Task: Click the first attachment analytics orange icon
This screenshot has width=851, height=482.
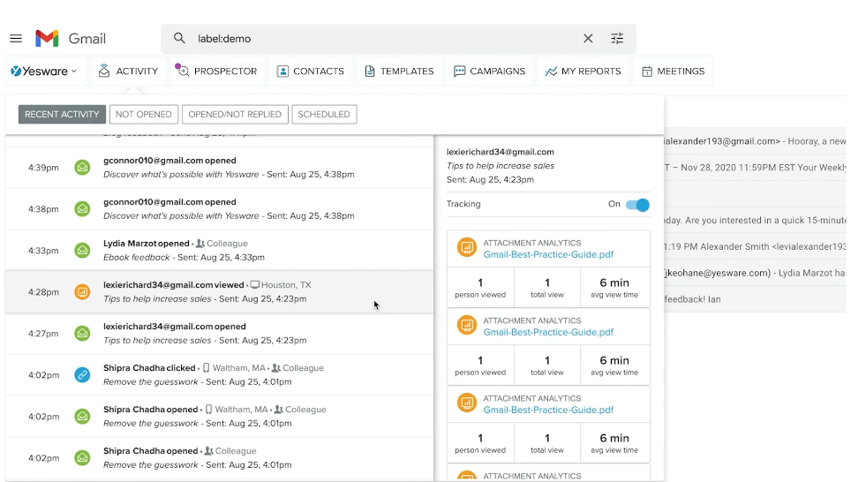Action: point(467,247)
